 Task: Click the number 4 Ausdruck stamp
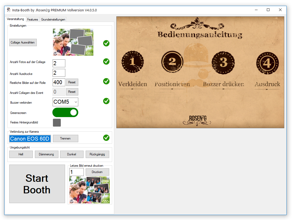(x=267, y=63)
